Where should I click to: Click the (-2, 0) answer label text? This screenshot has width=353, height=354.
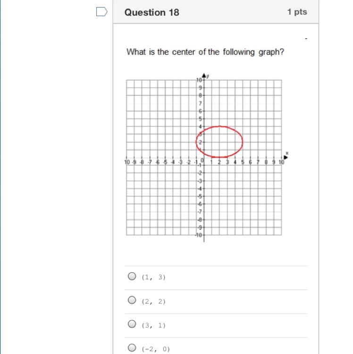click(x=156, y=349)
